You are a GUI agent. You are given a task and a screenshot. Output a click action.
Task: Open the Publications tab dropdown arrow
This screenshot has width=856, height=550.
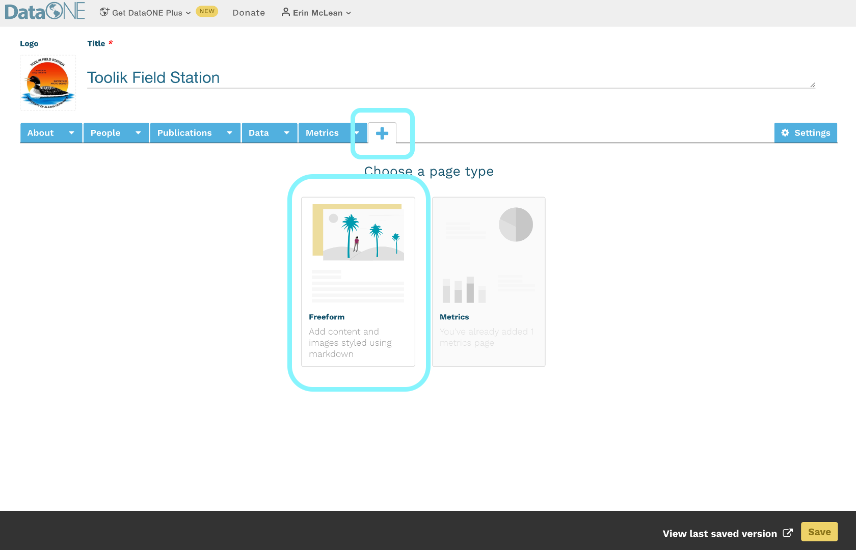click(230, 133)
